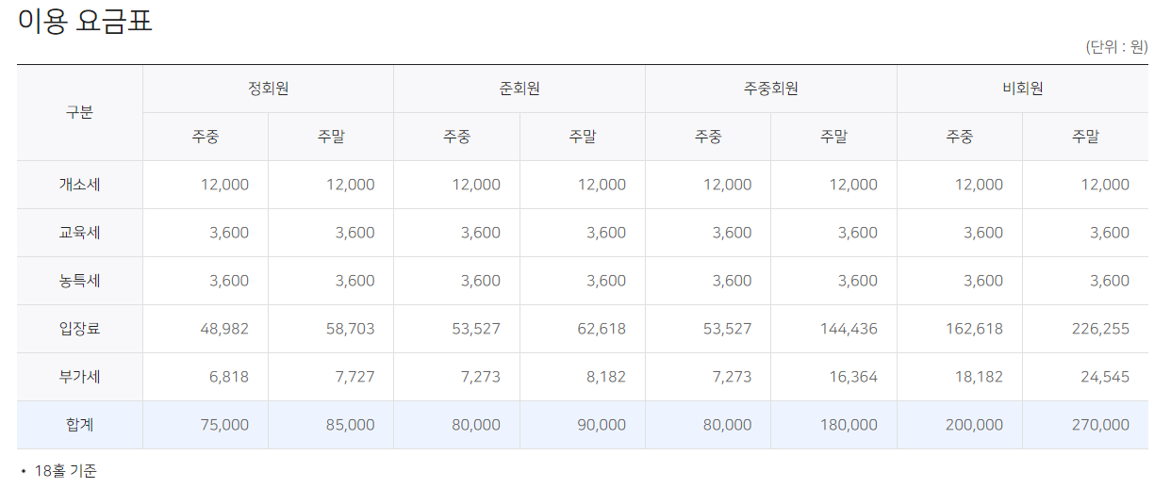
Task: Select '주말' sub-header under 주중회원
Action: point(833,137)
